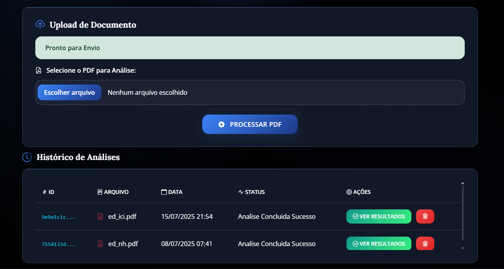Click the ARQUIVO column header label

pos(116,192)
